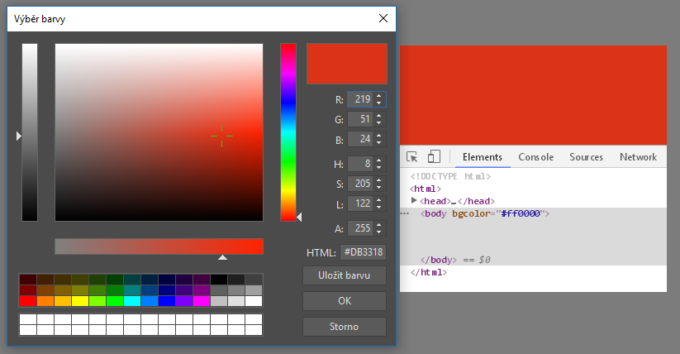Viewport: 680px width, 354px height.
Task: Open the Sources tab
Action: (586, 157)
